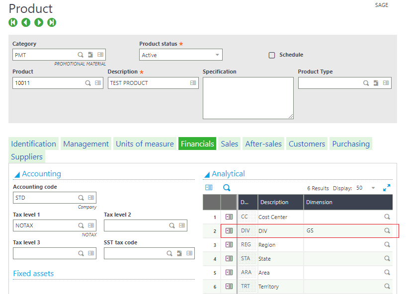The height and width of the screenshot is (294, 409).
Task: Open SST tax code lookup magnifier
Action: tap(169, 253)
